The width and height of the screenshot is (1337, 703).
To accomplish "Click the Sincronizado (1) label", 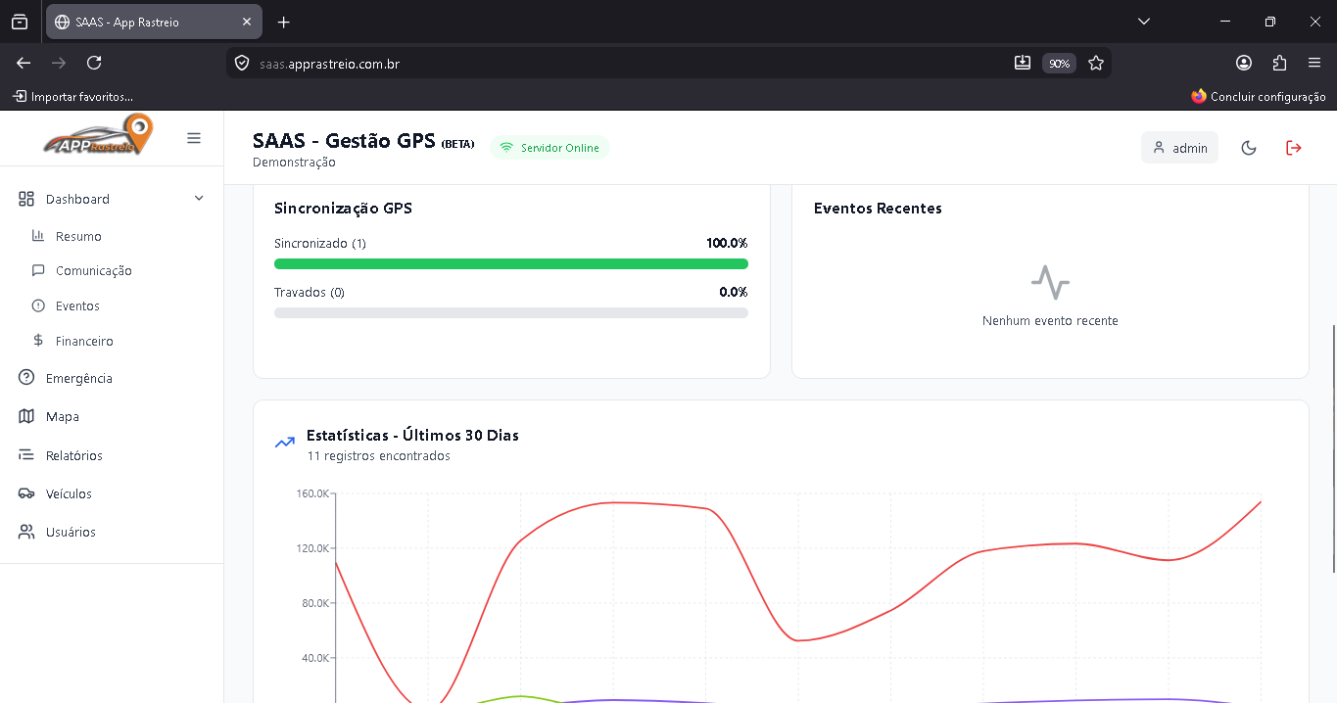I will [x=320, y=243].
